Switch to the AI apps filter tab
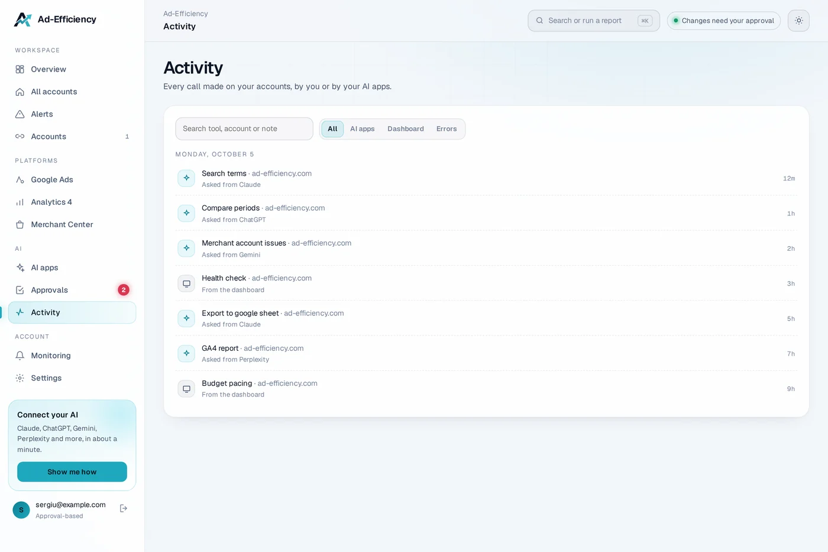Image resolution: width=828 pixels, height=552 pixels. 363,129
